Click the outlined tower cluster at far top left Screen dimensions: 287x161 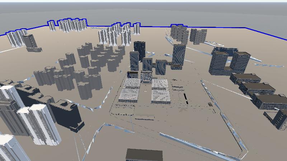pyautogui.click(x=17, y=38)
